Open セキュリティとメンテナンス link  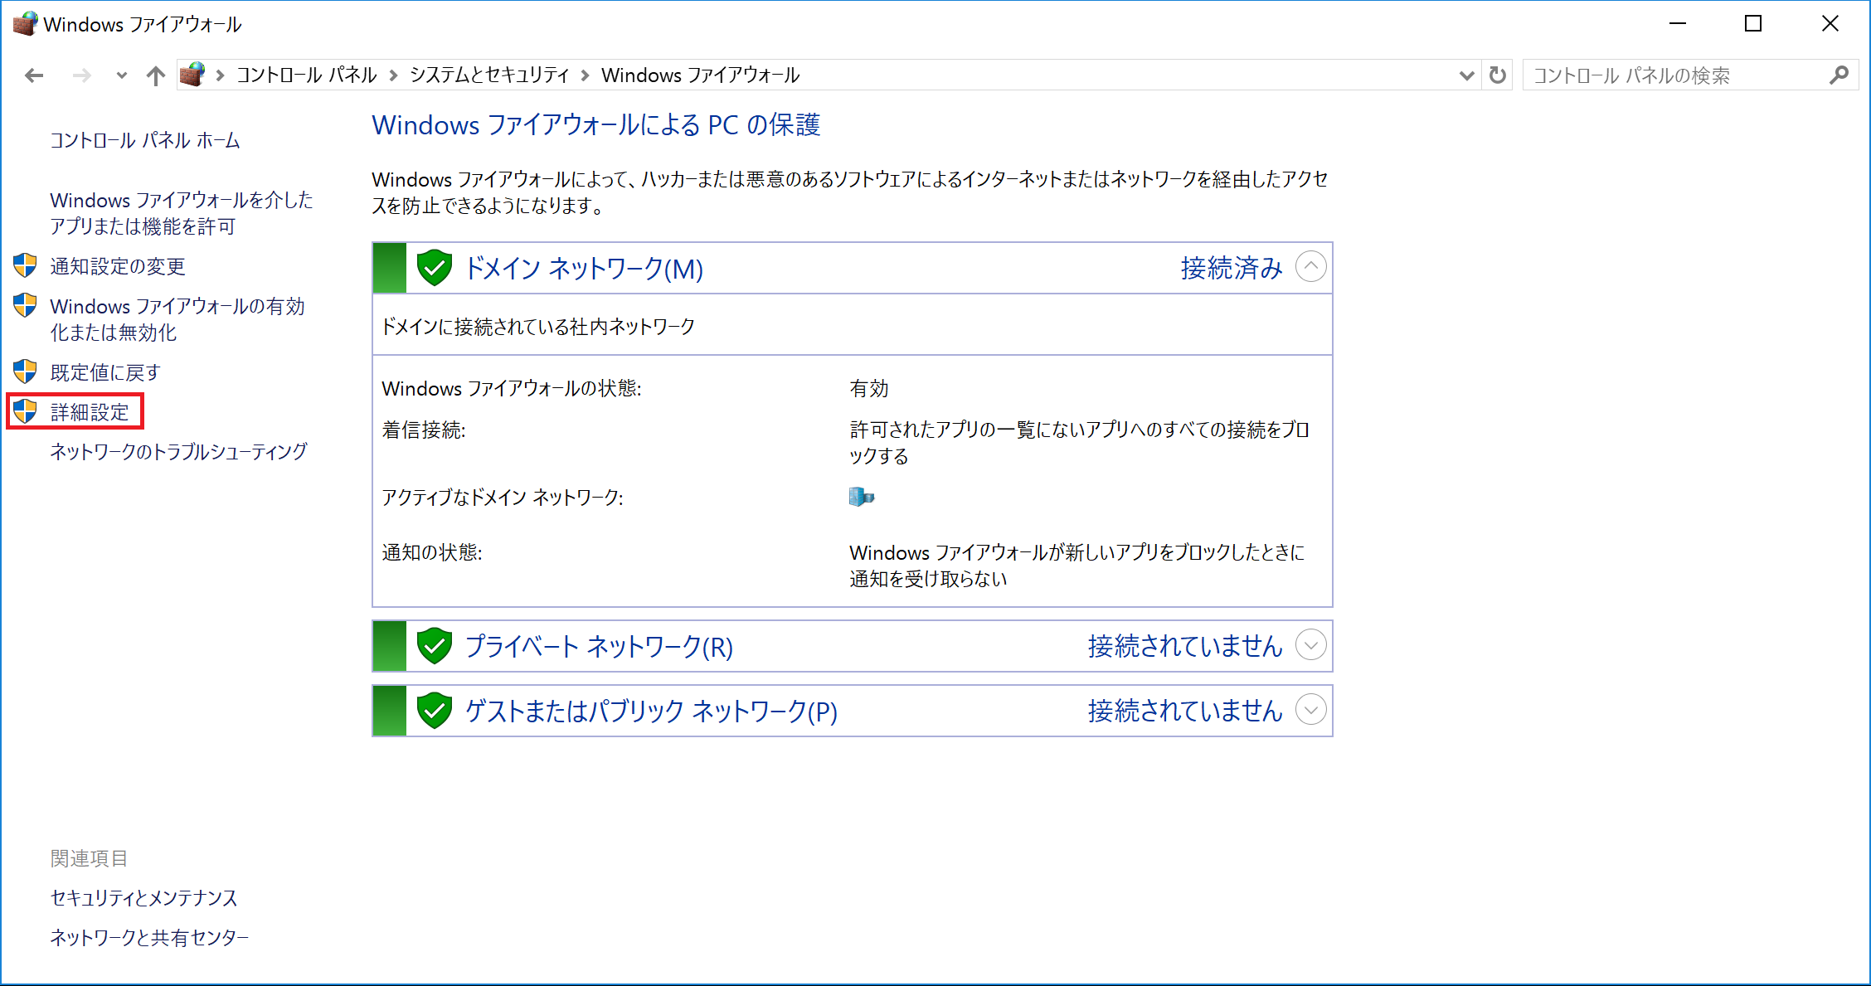point(144,898)
